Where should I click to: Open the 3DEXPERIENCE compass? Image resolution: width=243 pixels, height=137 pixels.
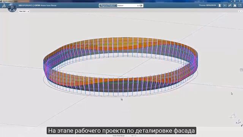point(12,7)
